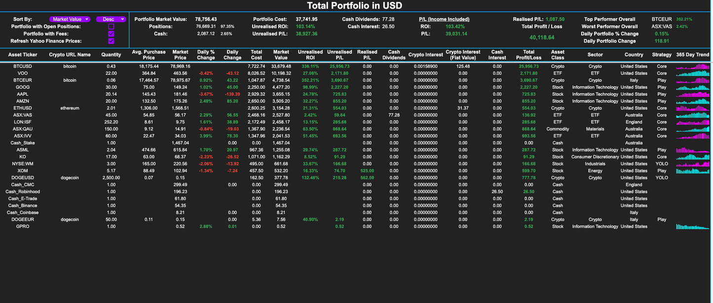Click the Cash_Coinbase ticker cell

23,213
